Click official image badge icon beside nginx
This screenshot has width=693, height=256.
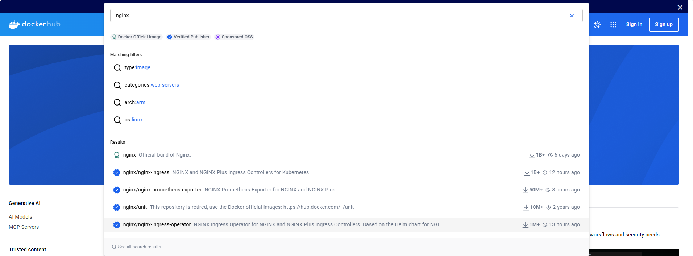click(117, 155)
